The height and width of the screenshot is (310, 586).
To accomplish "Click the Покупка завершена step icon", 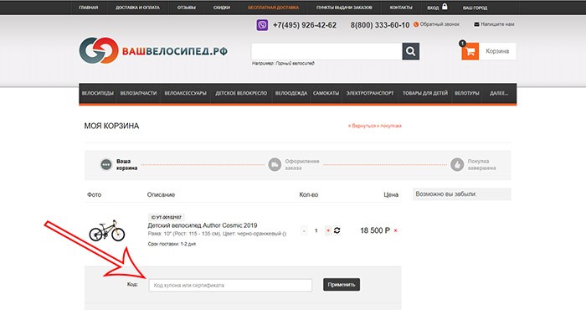I will click(457, 164).
